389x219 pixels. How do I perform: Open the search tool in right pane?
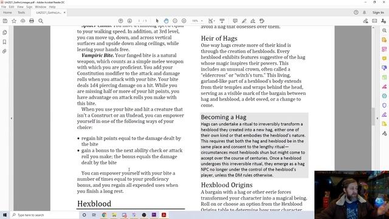coord(384,30)
